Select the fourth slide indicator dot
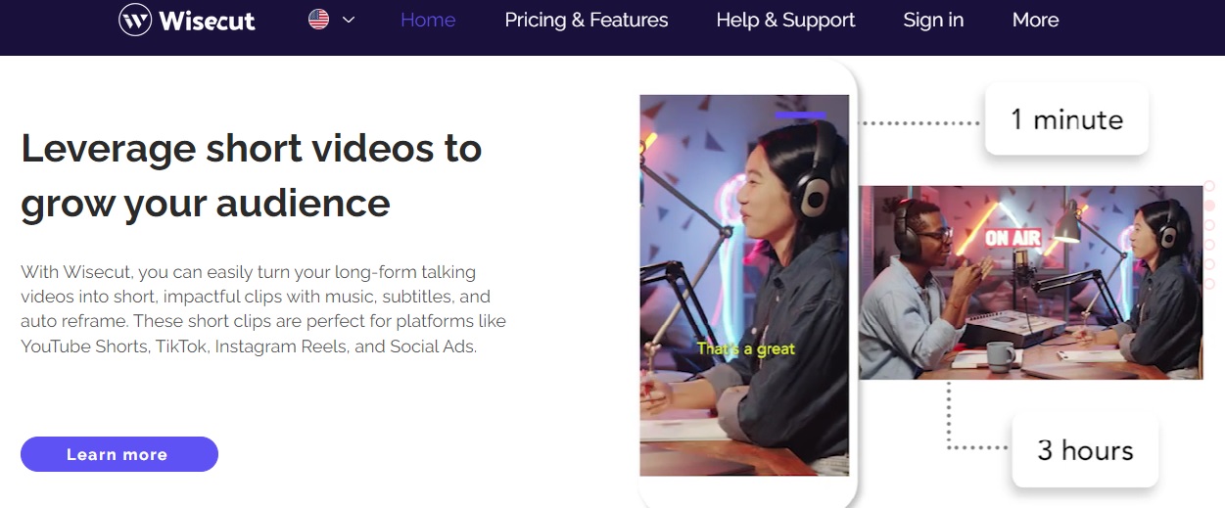1225x508 pixels. 1209,245
